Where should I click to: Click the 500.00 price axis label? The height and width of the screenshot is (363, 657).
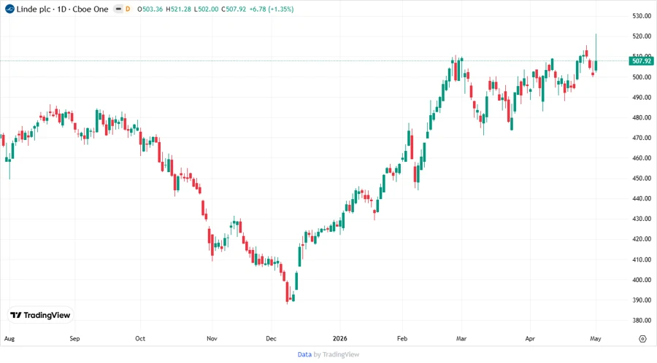pyautogui.click(x=642, y=77)
